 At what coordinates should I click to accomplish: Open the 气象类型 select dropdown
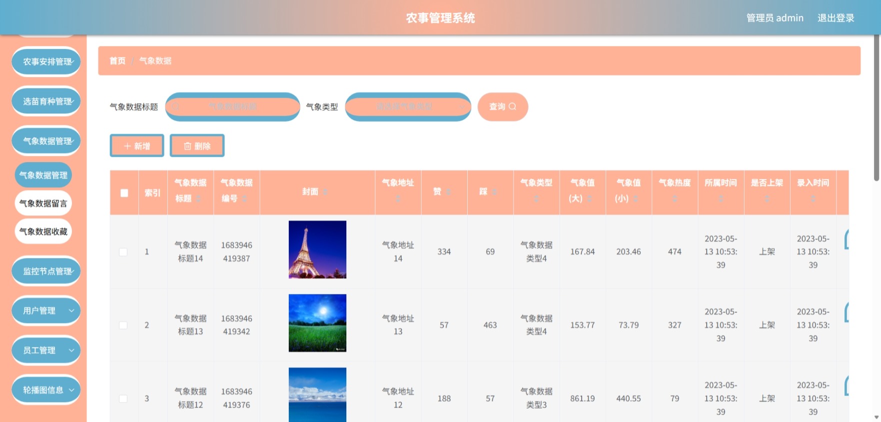pos(408,106)
